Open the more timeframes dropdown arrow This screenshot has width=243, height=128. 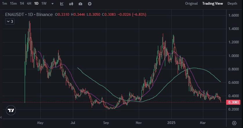[53, 4]
